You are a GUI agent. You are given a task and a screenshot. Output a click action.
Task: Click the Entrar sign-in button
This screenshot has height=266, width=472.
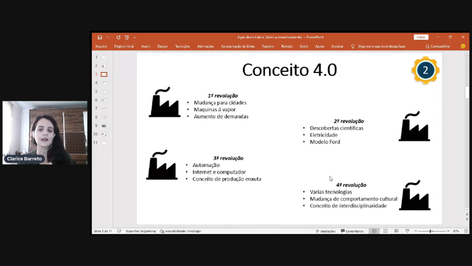point(421,37)
